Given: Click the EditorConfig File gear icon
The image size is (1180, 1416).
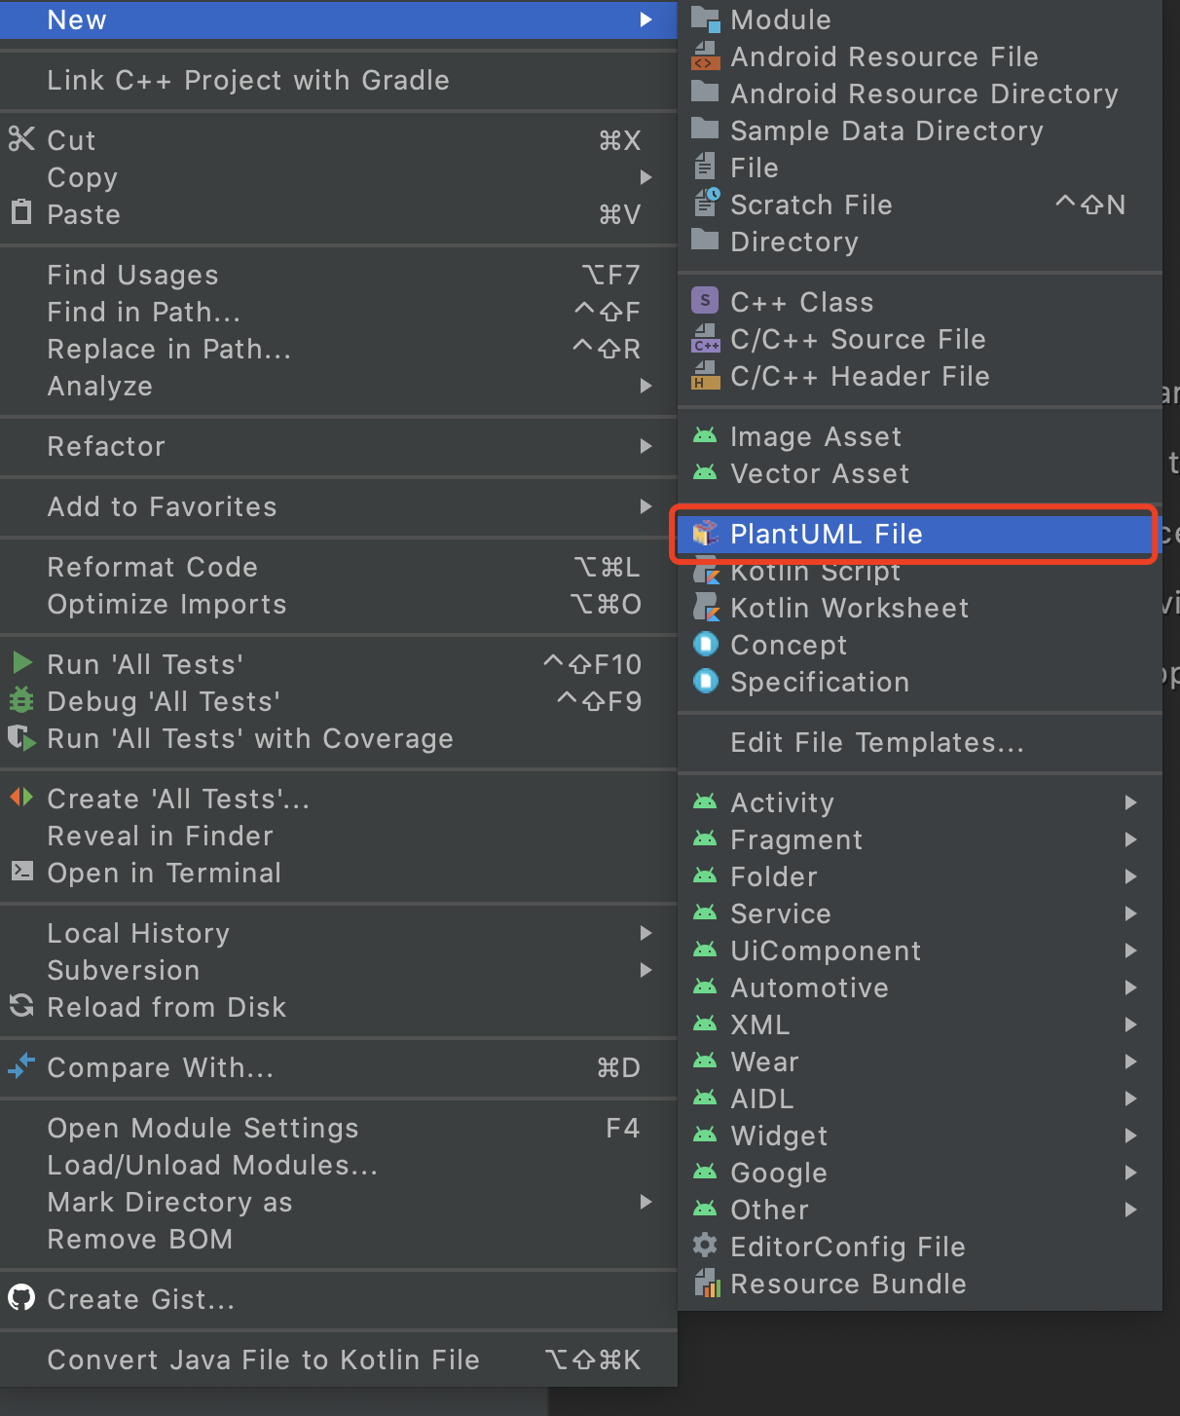Looking at the screenshot, I should pos(705,1247).
